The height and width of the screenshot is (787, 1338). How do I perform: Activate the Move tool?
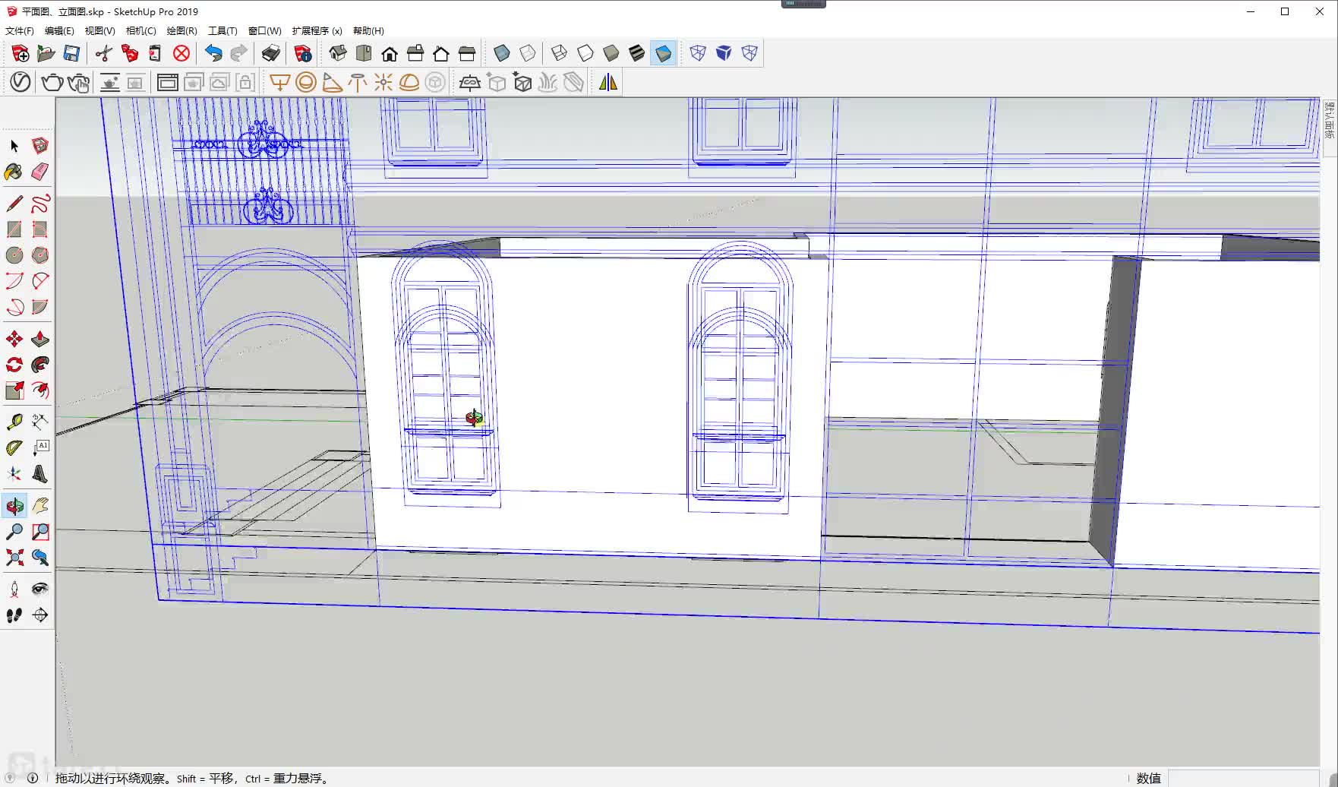pos(14,339)
